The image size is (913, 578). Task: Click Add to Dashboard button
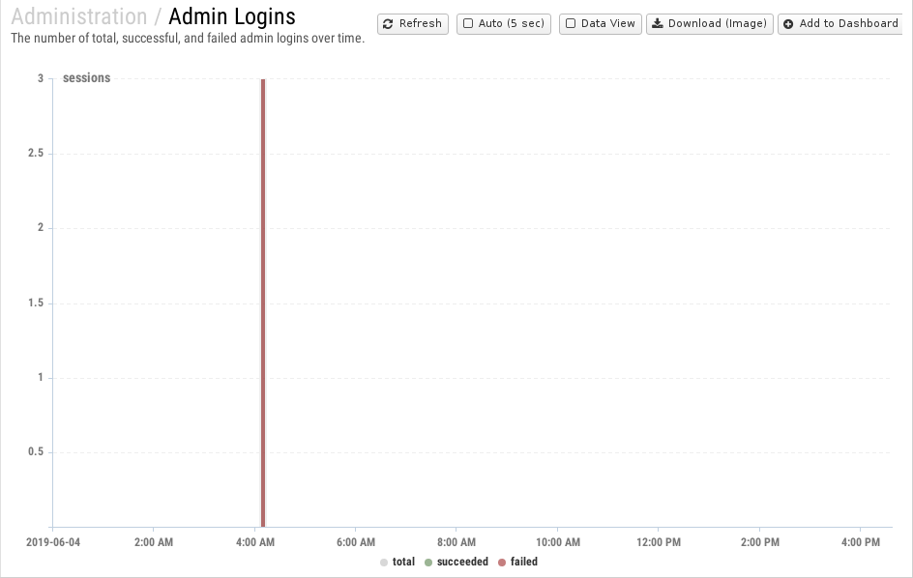[x=840, y=24]
